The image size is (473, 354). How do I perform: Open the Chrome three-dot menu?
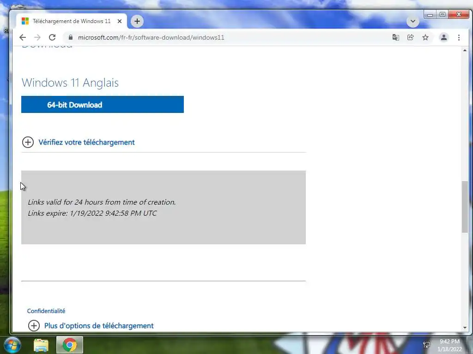(x=459, y=37)
